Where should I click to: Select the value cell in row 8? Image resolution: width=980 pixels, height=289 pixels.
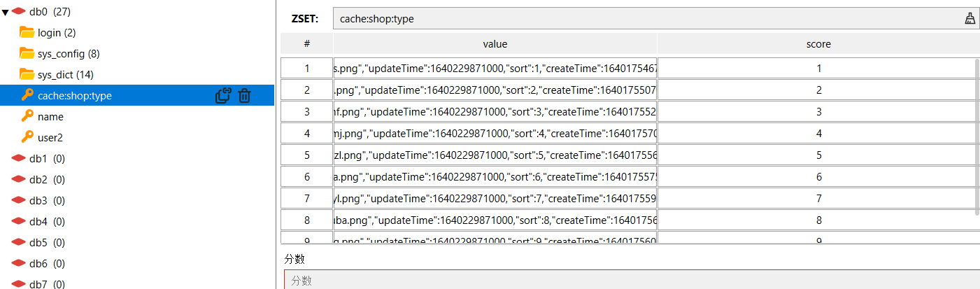[495, 220]
